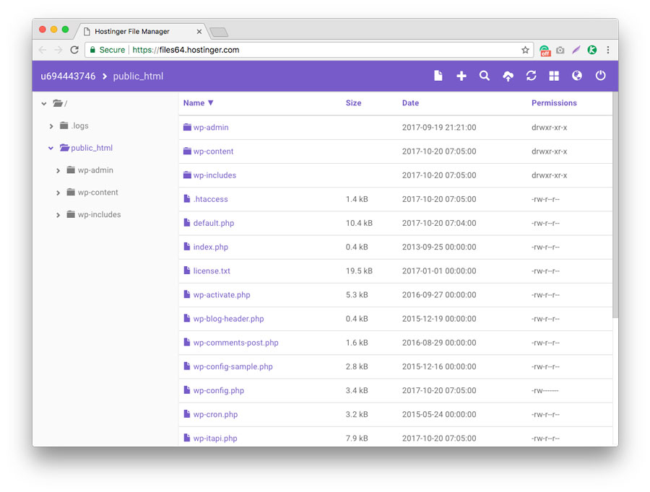This screenshot has height=492, width=650.
Task: Click the wp-includes folder icon in file list
Action: point(187,175)
